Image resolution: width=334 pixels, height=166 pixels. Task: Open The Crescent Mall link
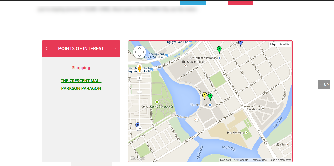81,81
